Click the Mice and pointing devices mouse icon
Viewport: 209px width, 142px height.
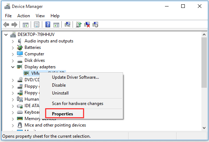click(x=20, y=125)
